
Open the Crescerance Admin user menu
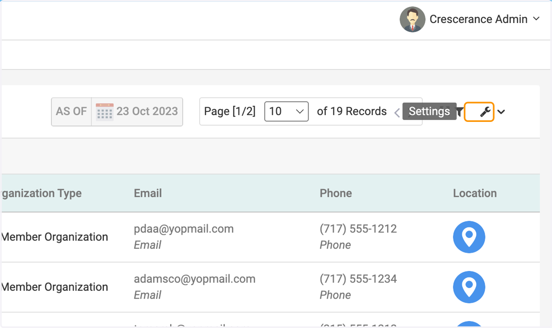(x=484, y=19)
